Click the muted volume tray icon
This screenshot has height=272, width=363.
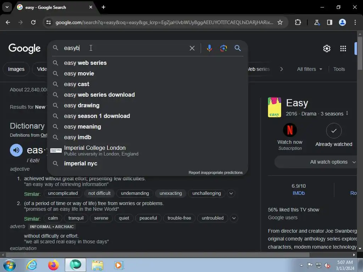coord(327,265)
